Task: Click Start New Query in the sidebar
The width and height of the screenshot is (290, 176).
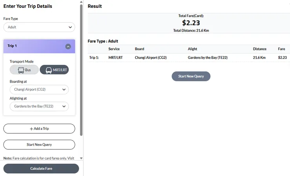Action: [39, 145]
